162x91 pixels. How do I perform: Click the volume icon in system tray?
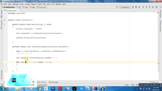click(150, 89)
